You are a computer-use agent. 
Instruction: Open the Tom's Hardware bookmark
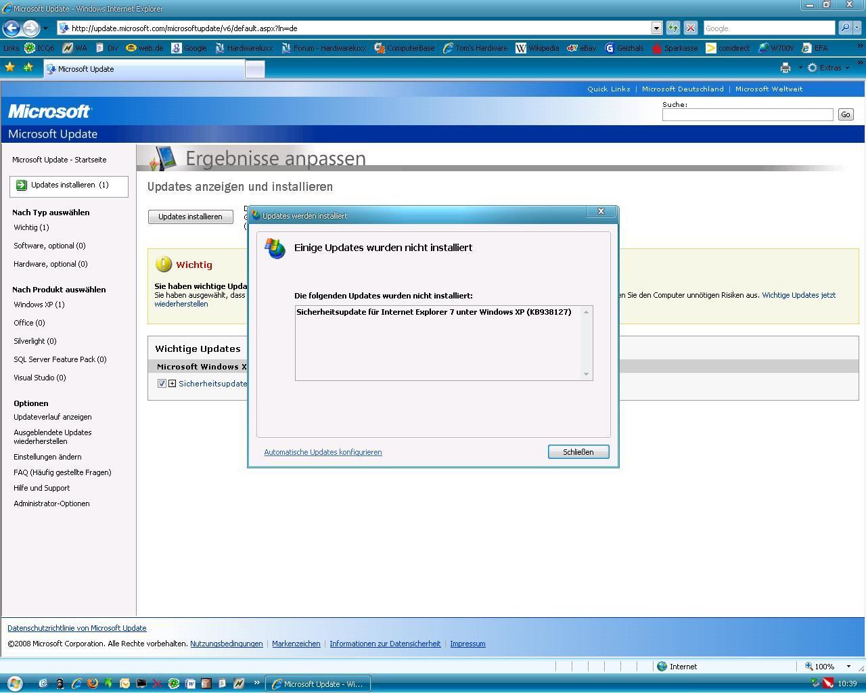point(475,48)
